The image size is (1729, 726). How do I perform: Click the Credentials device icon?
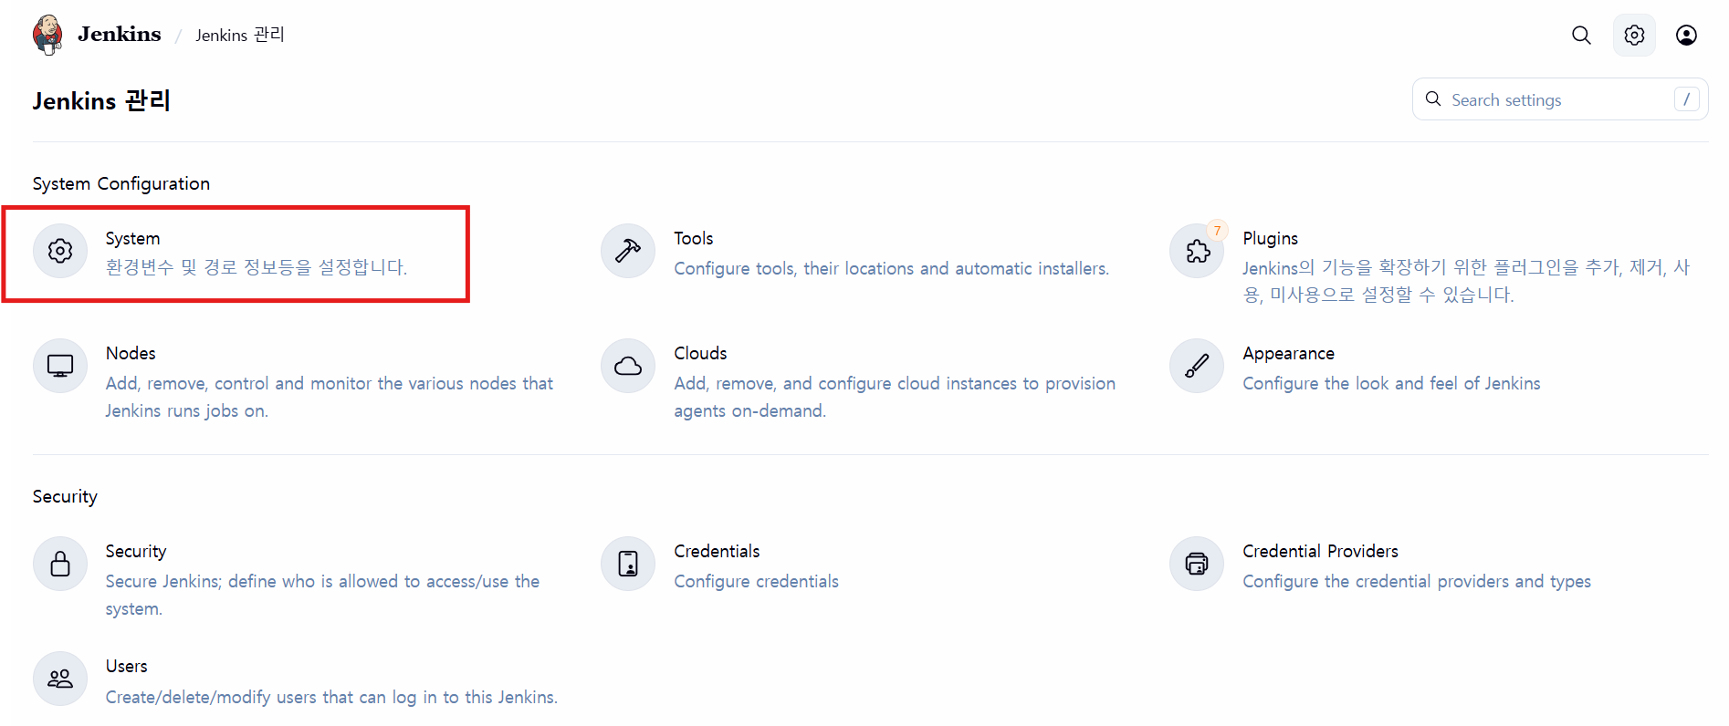[x=628, y=564]
